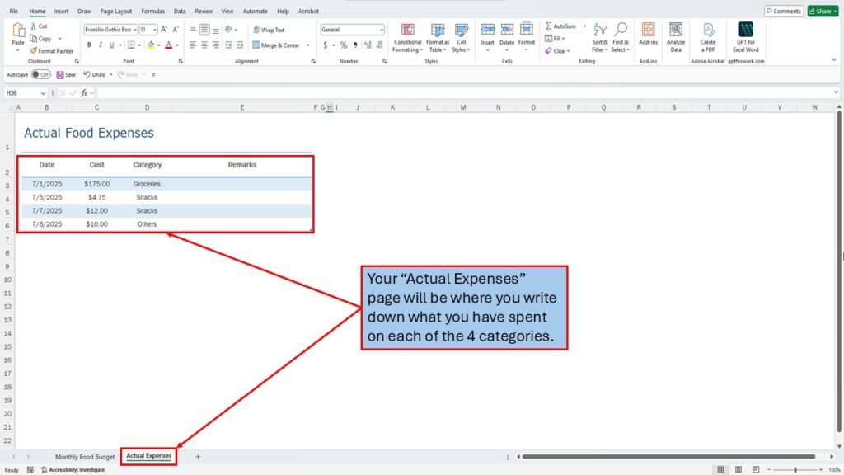Image resolution: width=844 pixels, height=475 pixels.
Task: Open the Comments pane button
Action: 783,11
